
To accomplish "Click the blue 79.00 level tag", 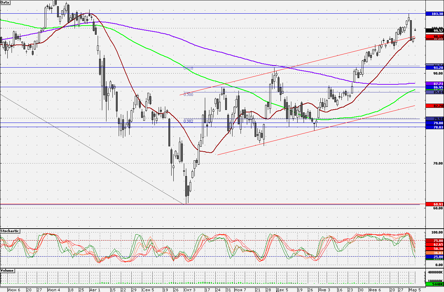I will (435, 123).
